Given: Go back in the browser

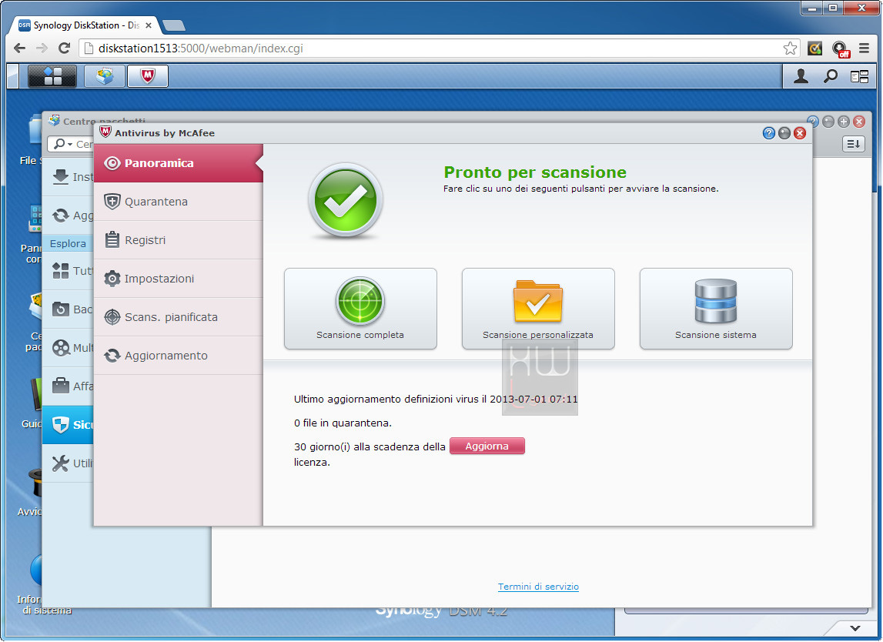Looking at the screenshot, I should (x=20, y=48).
